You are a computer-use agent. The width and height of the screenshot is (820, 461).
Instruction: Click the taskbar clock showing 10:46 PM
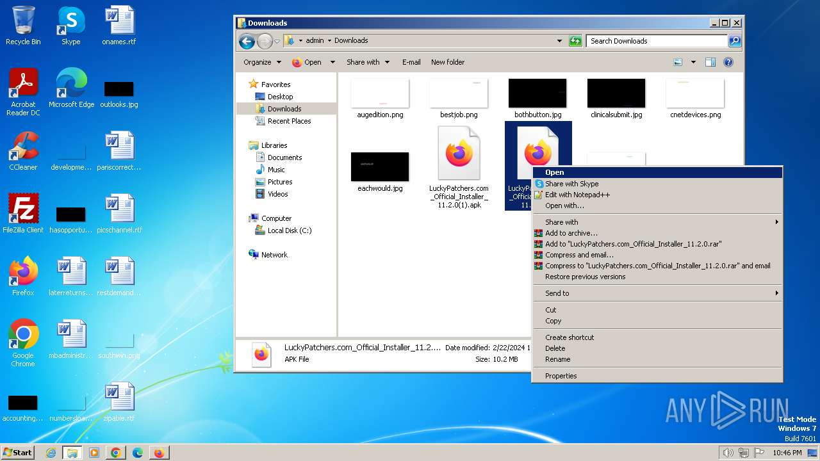[x=787, y=453]
